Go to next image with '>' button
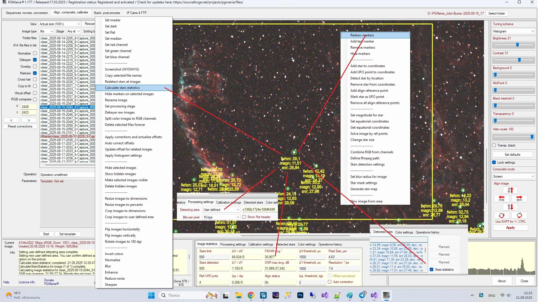Viewport: 538px width, 302px height. (29, 120)
